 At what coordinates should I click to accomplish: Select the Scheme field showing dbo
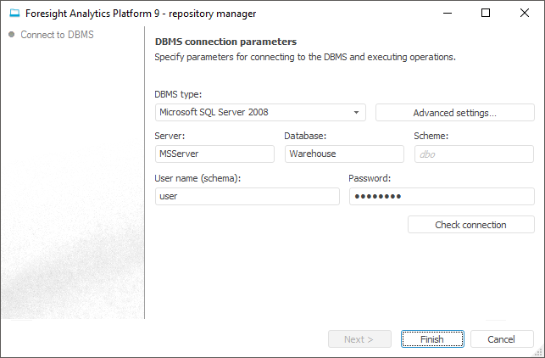(474, 154)
